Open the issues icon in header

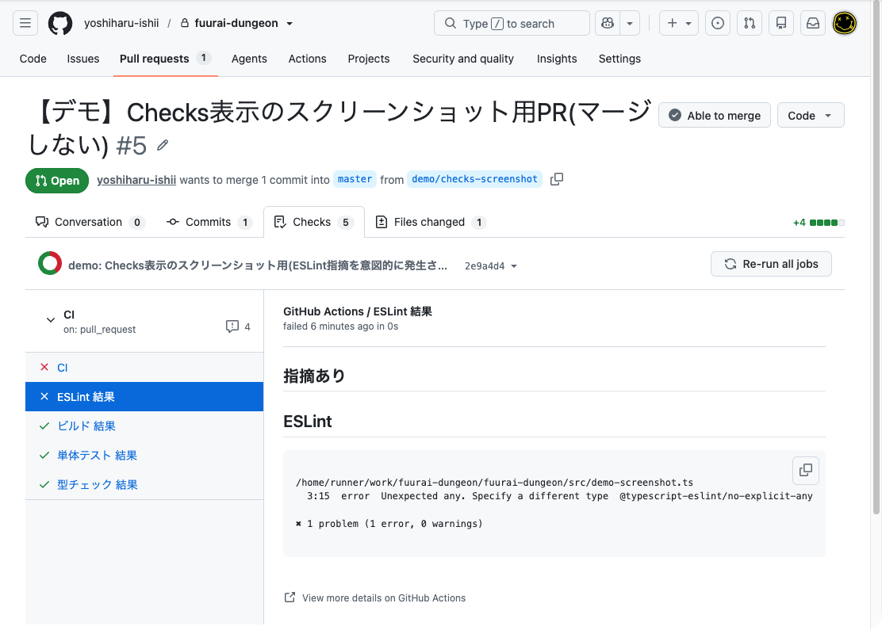718,23
